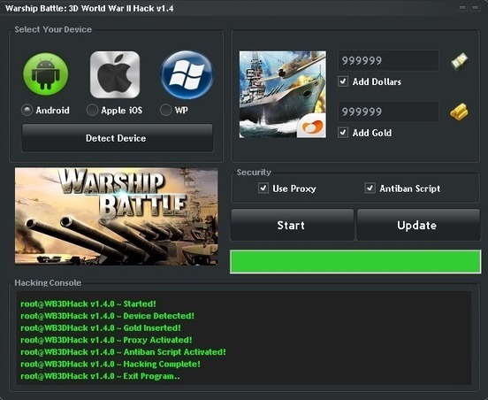Uncheck the Add Gold checkbox

coord(343,133)
